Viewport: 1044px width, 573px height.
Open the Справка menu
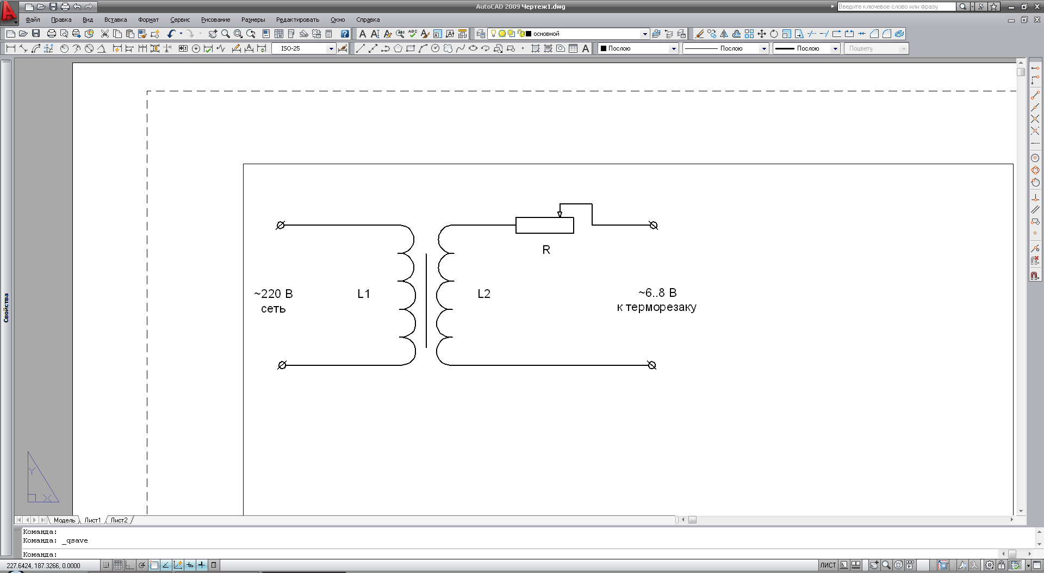coord(368,20)
